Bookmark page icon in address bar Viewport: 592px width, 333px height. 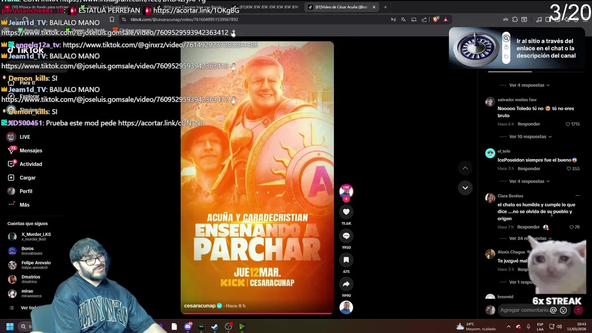tap(111, 19)
